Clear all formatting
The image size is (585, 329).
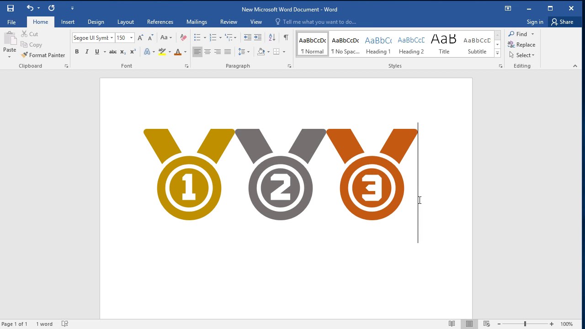tap(183, 38)
